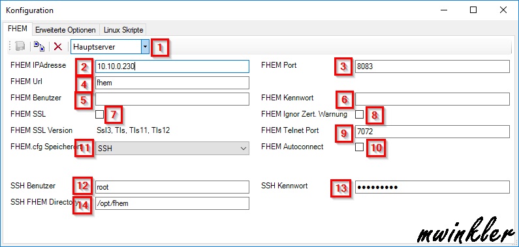Expand the FHEM.cfg Speicherort SSH dropdown
Image resolution: width=519 pixels, height=247 pixels.
click(172, 149)
